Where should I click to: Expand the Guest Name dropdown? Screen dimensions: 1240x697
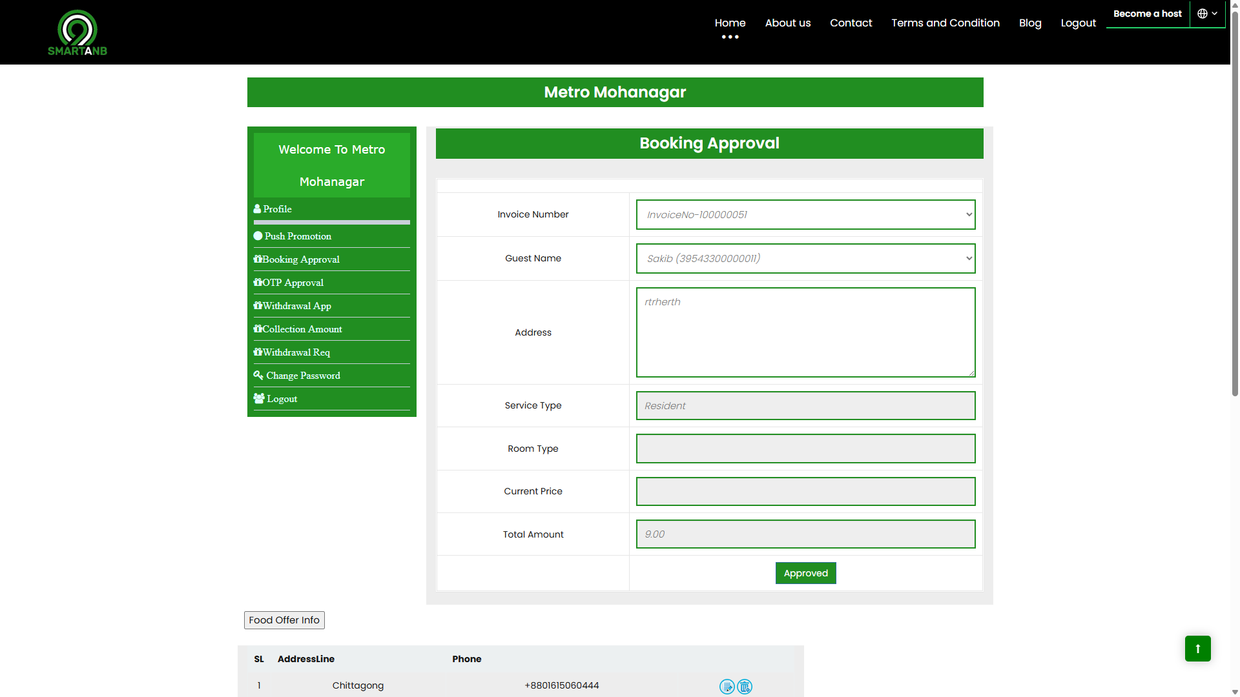pyautogui.click(x=805, y=259)
